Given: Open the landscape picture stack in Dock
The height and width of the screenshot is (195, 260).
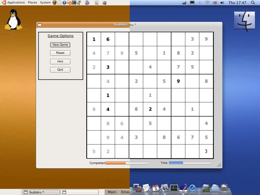Looking at the screenshot, I should pyautogui.click(x=206, y=188).
